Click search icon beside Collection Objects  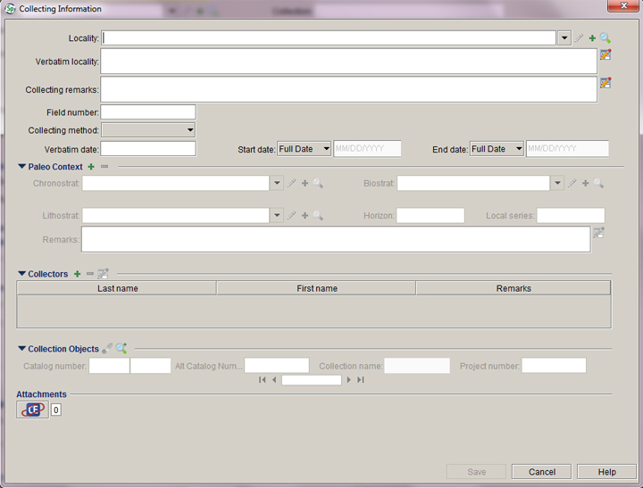point(121,349)
